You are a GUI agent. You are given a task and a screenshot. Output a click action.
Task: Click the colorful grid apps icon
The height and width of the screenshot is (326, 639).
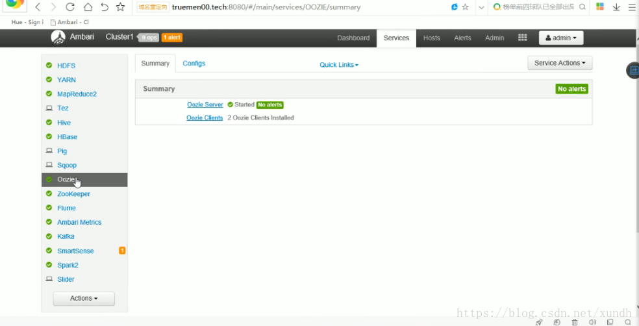[600, 6]
